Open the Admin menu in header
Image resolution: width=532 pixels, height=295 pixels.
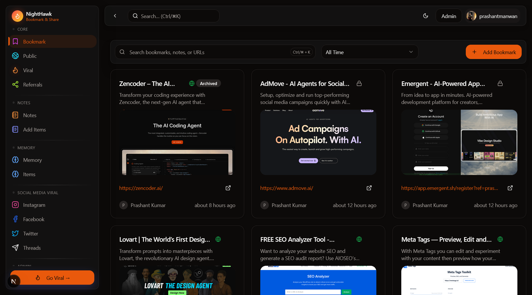coord(449,16)
